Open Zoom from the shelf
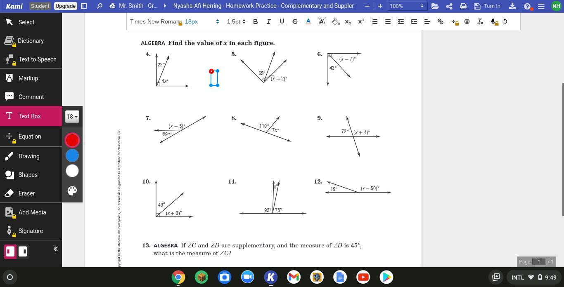 coord(248,277)
